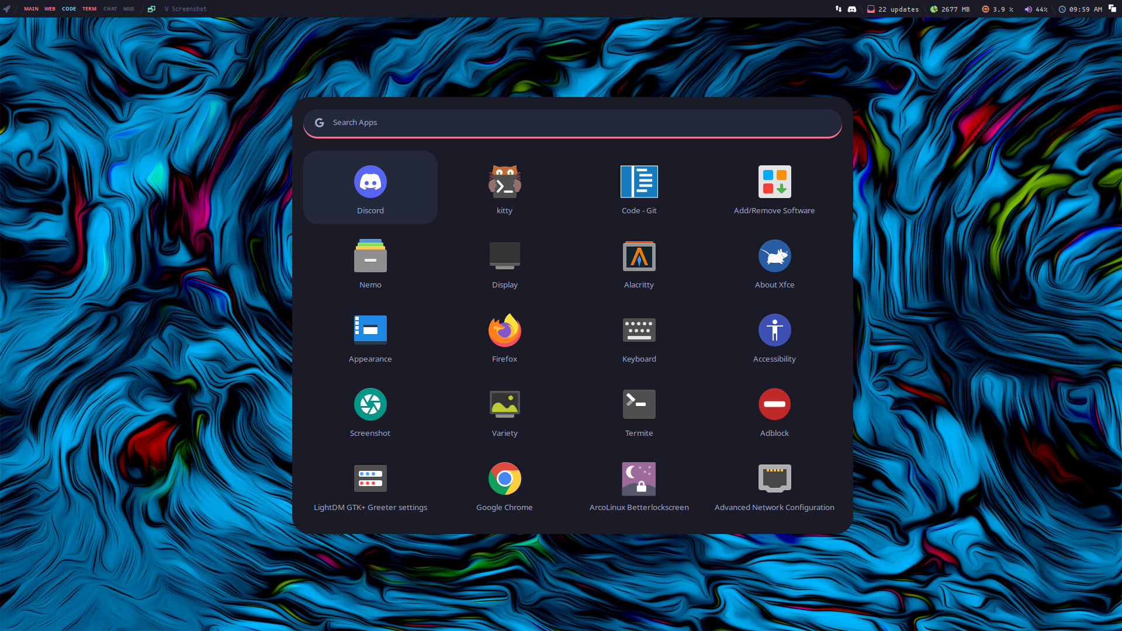Click the volume 44% indicator
The width and height of the screenshot is (1122, 631).
(1036, 9)
